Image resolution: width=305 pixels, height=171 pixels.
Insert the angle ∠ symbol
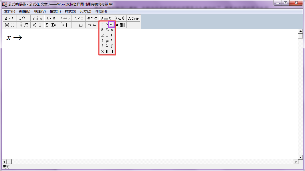coord(102,35)
